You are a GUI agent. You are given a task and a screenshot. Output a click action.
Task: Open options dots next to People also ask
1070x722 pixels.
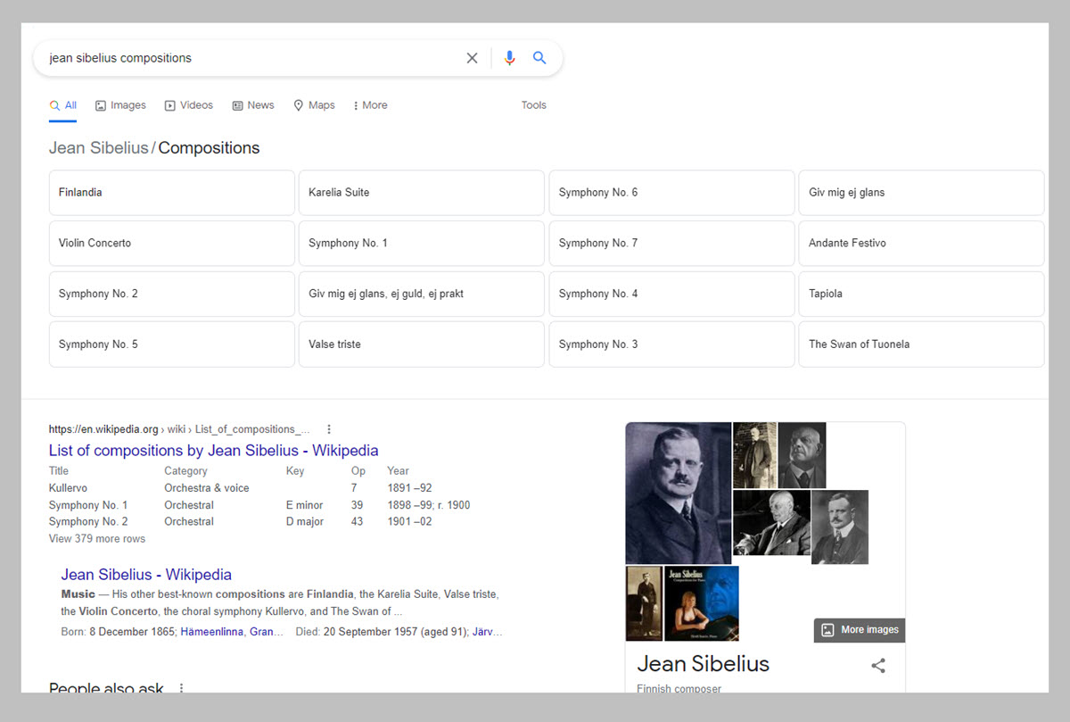182,688
